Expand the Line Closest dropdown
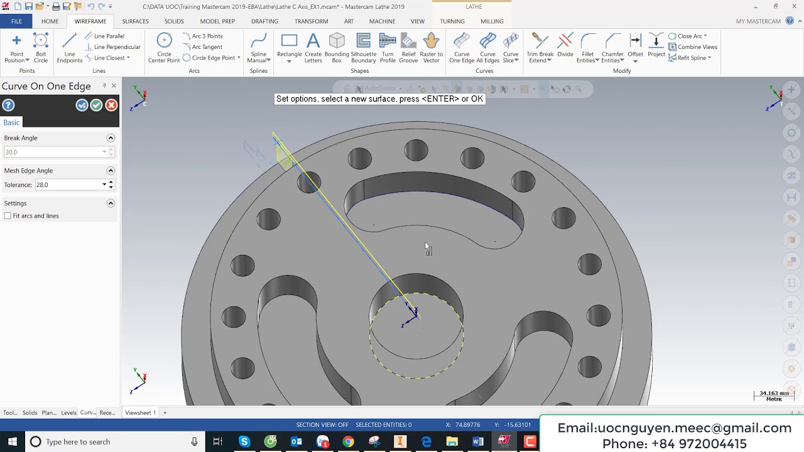 (x=128, y=58)
